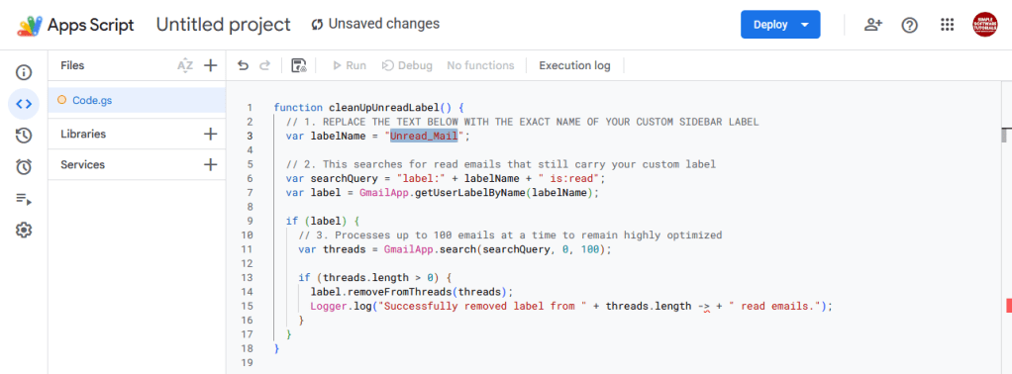Open the Help question mark icon

[910, 25]
